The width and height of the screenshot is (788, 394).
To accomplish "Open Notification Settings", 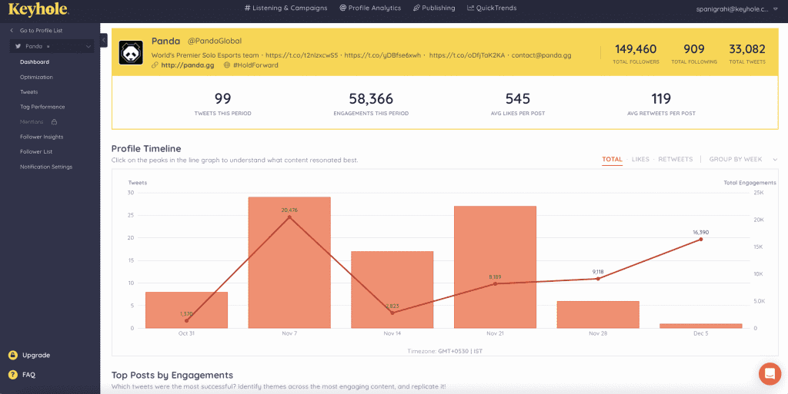I will [46, 167].
